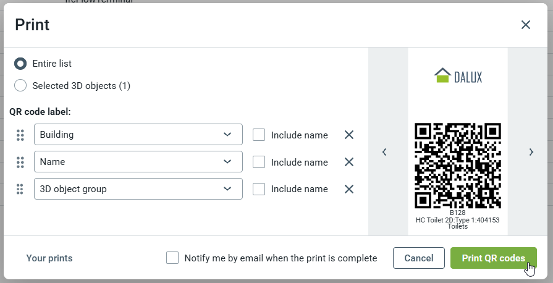Viewport: 553px width, 283px height.
Task: Select the Entire list option
Action: pos(20,64)
